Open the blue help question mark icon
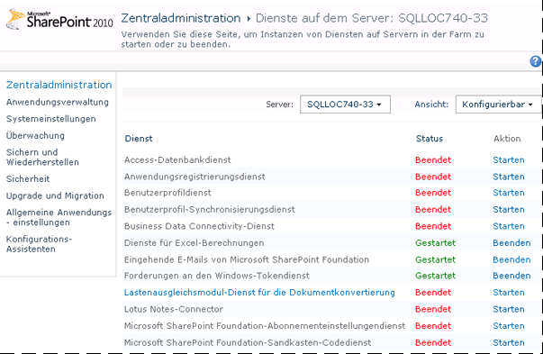Image resolution: width=543 pixels, height=354 pixels. point(536,61)
